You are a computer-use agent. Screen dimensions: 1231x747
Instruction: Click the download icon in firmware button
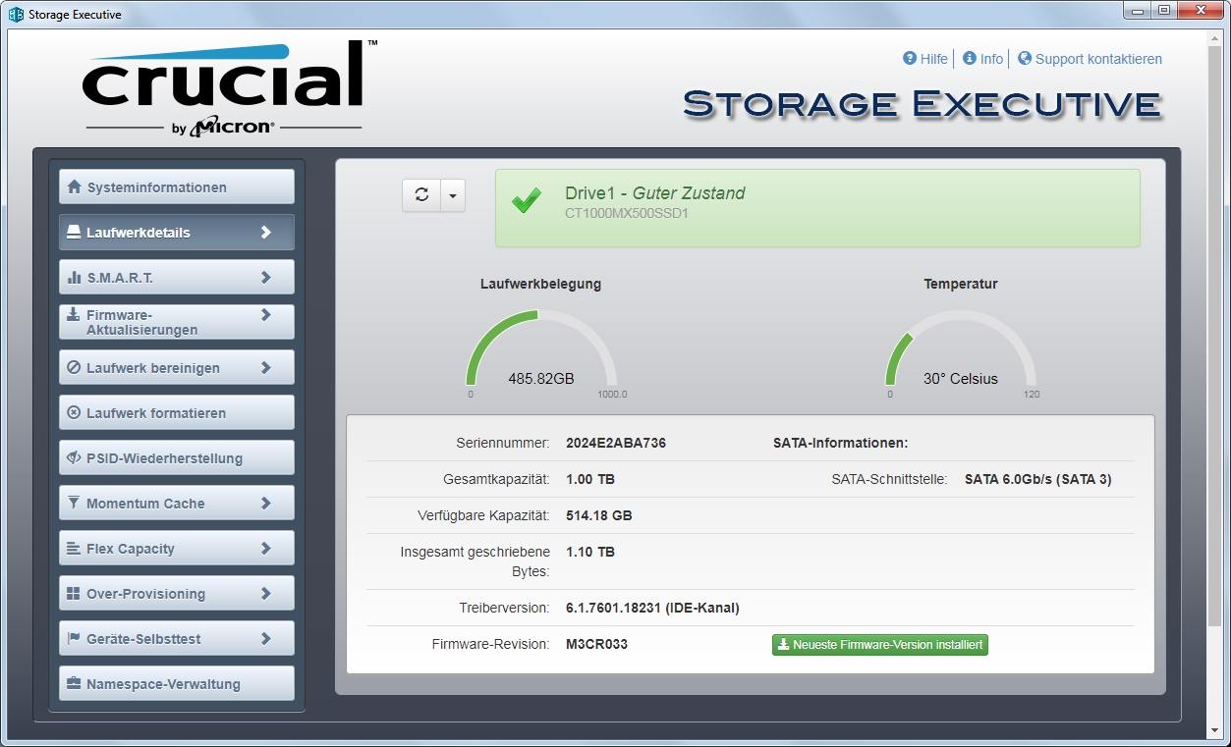tap(783, 645)
